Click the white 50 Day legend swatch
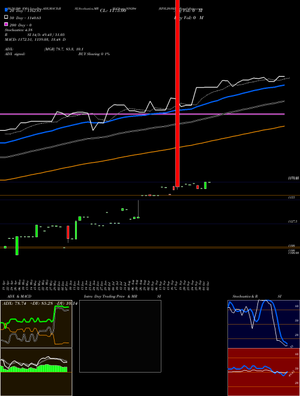The image size is (300, 396). [6, 17]
